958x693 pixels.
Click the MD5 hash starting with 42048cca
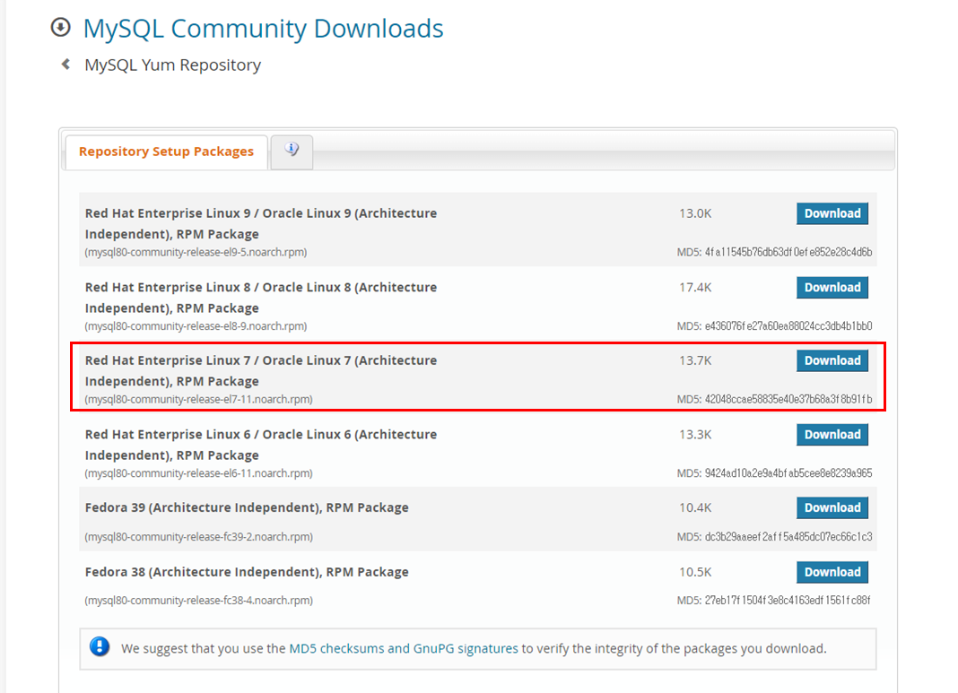788,399
